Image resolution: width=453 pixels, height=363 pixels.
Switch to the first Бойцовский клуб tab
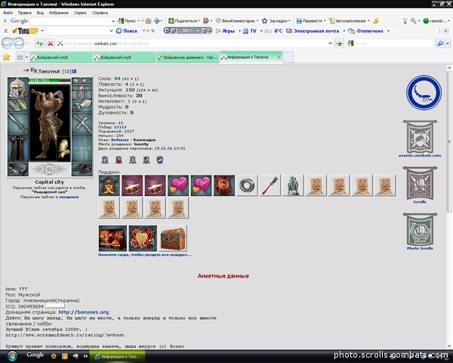61,57
